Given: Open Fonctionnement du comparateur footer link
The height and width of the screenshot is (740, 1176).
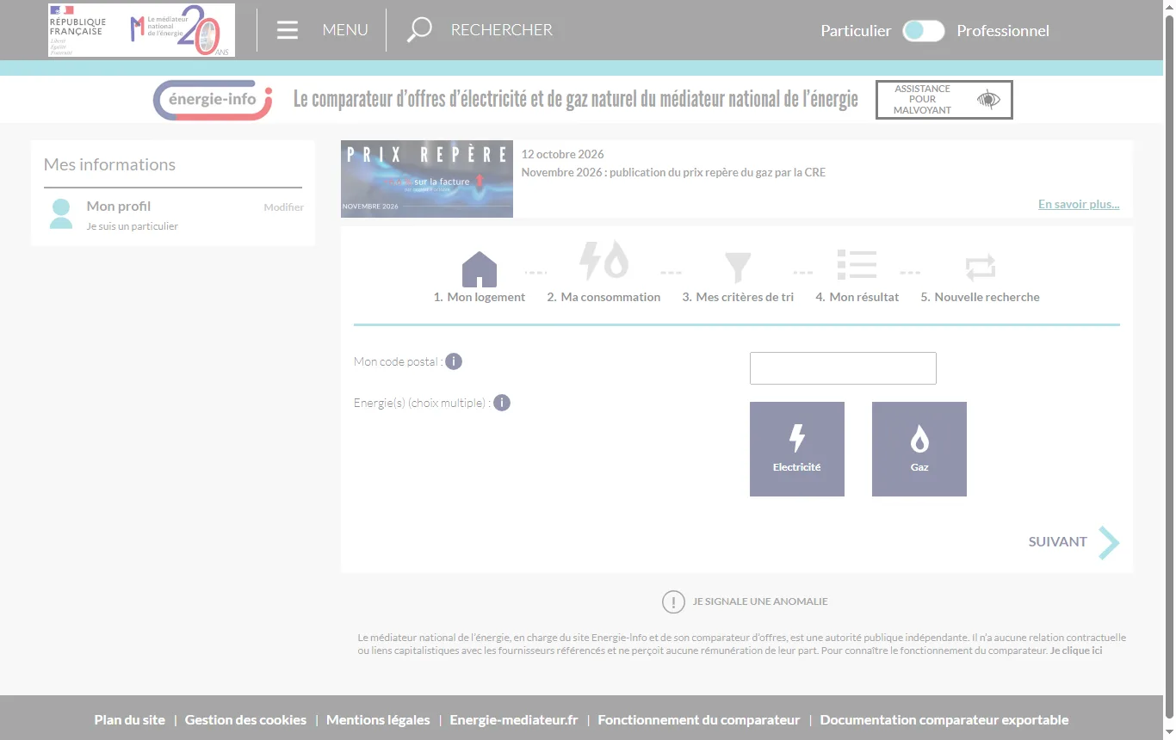Looking at the screenshot, I should (x=699, y=720).
